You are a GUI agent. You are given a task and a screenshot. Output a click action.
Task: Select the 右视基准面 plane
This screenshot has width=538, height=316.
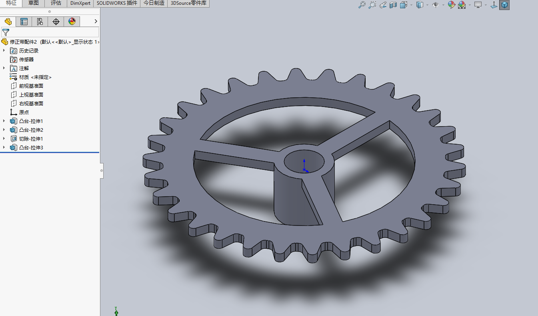coord(31,104)
